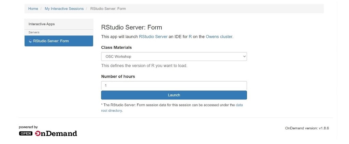Open My Interactive Sessions breadcrumb
Viewport: 349px width, 144px height.
click(x=64, y=9)
